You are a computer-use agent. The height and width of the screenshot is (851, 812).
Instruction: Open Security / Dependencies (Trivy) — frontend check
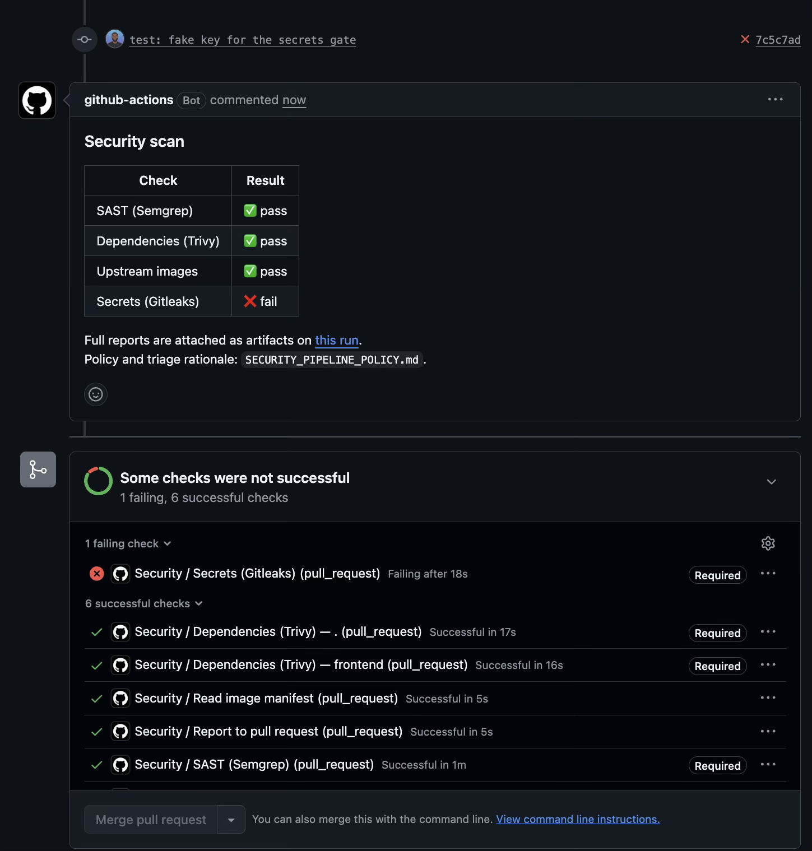tap(301, 664)
